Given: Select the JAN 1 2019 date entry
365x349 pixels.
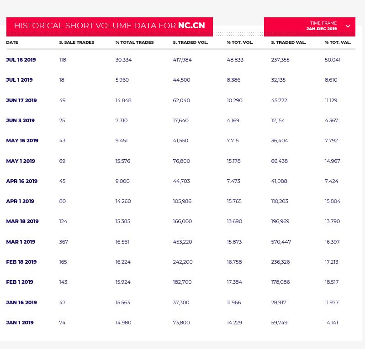Looking at the screenshot, I should click(x=20, y=323).
